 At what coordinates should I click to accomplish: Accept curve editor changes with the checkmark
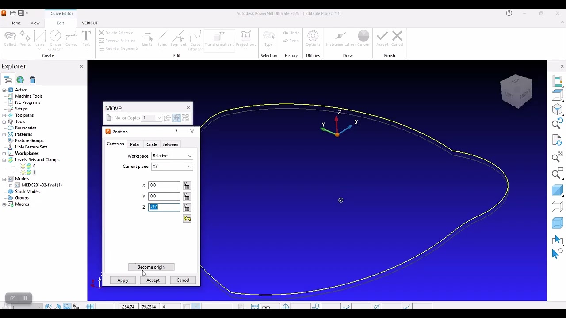[382, 38]
